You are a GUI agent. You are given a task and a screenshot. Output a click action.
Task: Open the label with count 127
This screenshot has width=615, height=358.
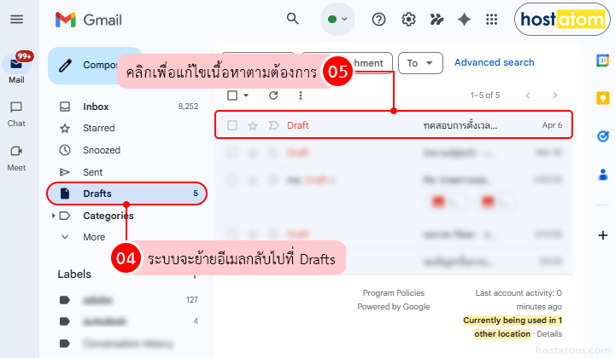pyautogui.click(x=126, y=300)
